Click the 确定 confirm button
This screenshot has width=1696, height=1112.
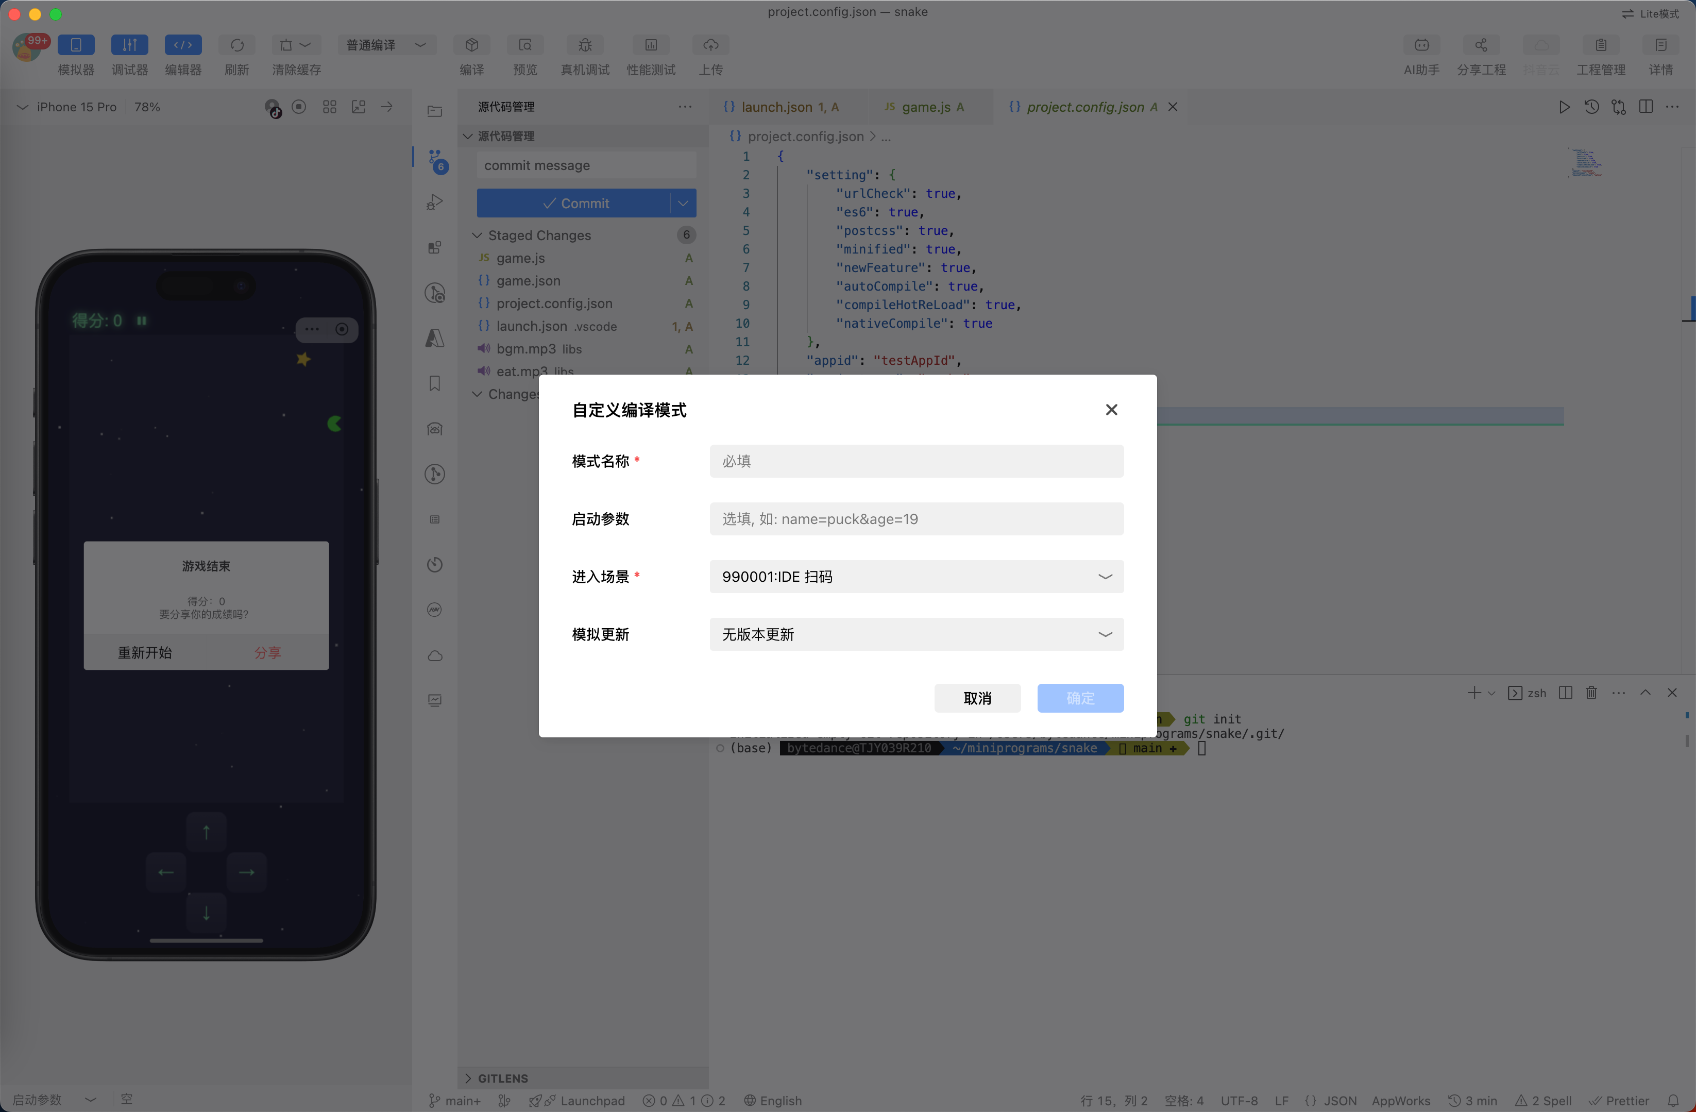pyautogui.click(x=1080, y=699)
